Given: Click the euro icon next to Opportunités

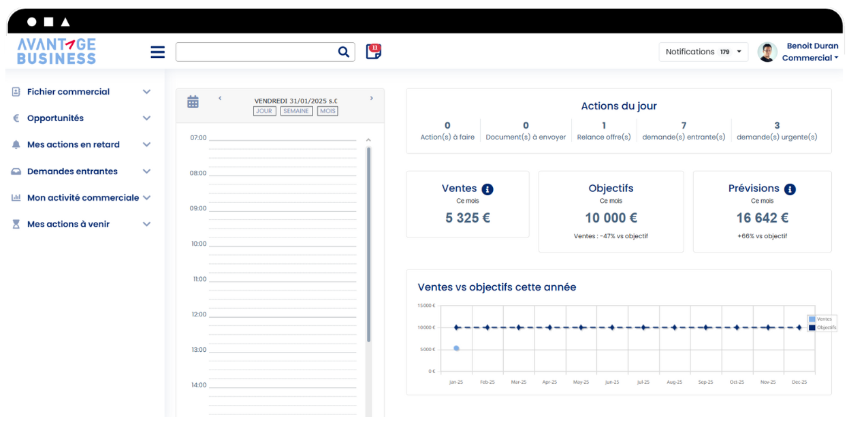Looking at the screenshot, I should click(14, 118).
